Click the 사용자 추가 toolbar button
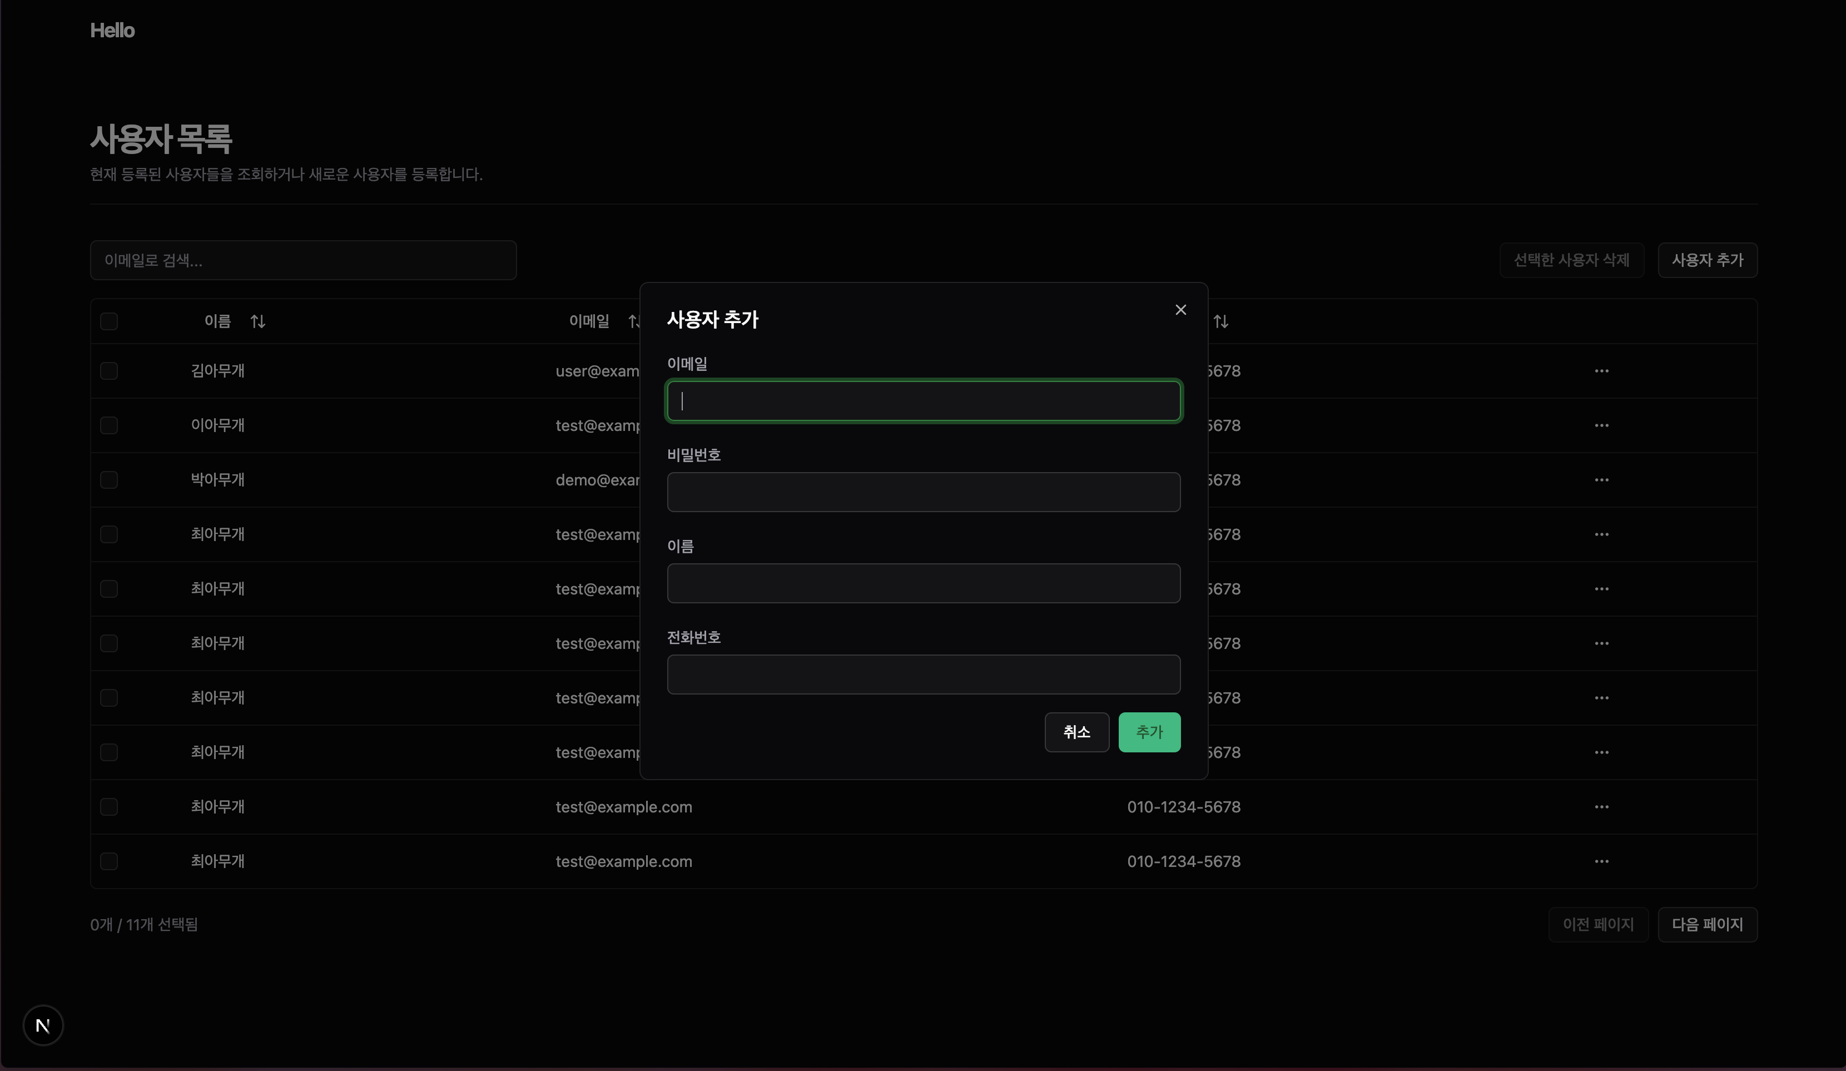 [1707, 260]
